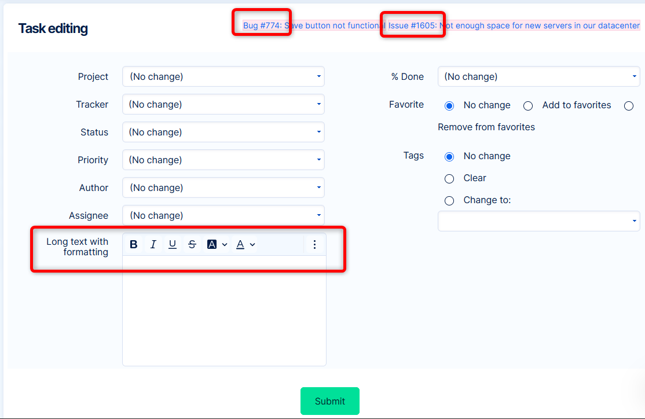Open the Issue #1605 datacenter link
The width and height of the screenshot is (645, 419).
[514, 26]
